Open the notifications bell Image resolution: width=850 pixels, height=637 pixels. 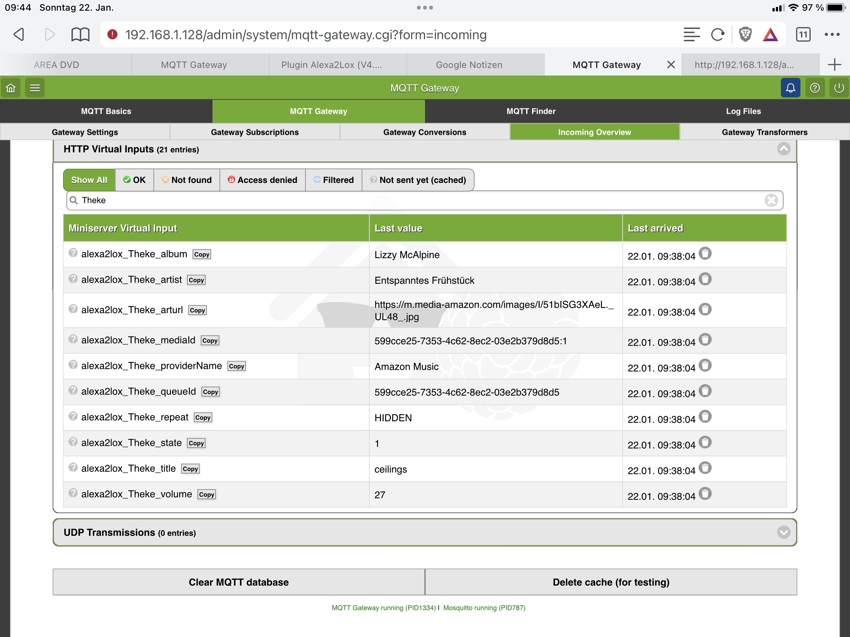790,88
